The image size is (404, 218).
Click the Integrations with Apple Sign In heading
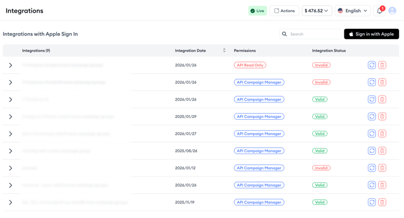[x=40, y=34]
